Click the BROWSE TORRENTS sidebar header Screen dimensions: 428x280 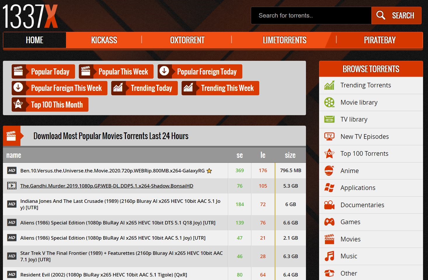pyautogui.click(x=371, y=69)
